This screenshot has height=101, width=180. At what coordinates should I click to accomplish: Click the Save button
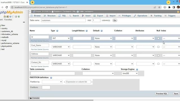[176, 94]
